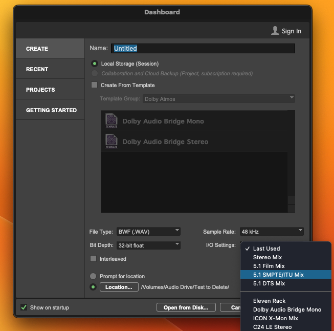Open the Sample Rate dropdown

pyautogui.click(x=272, y=232)
